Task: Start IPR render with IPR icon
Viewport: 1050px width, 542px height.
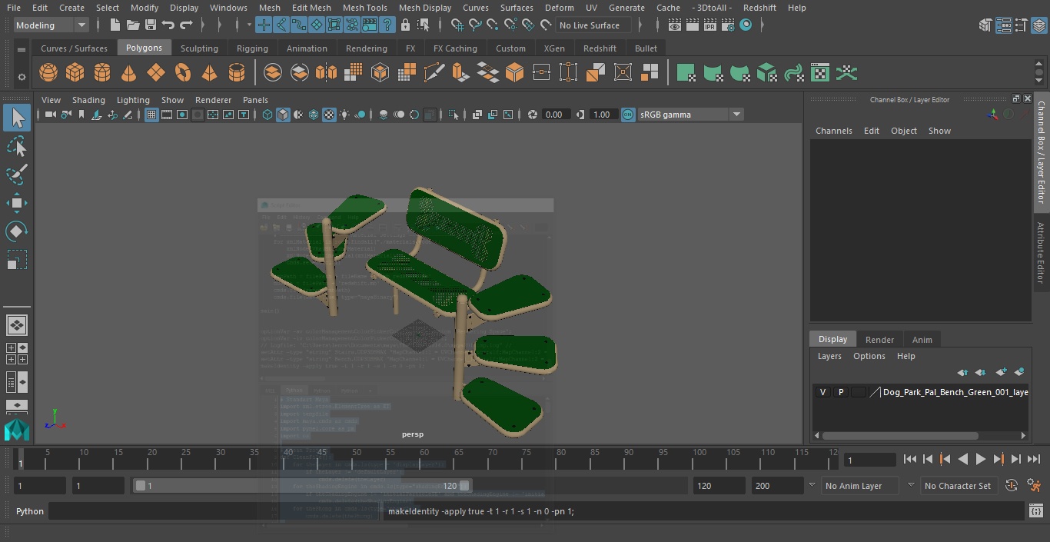Action: tap(709, 25)
